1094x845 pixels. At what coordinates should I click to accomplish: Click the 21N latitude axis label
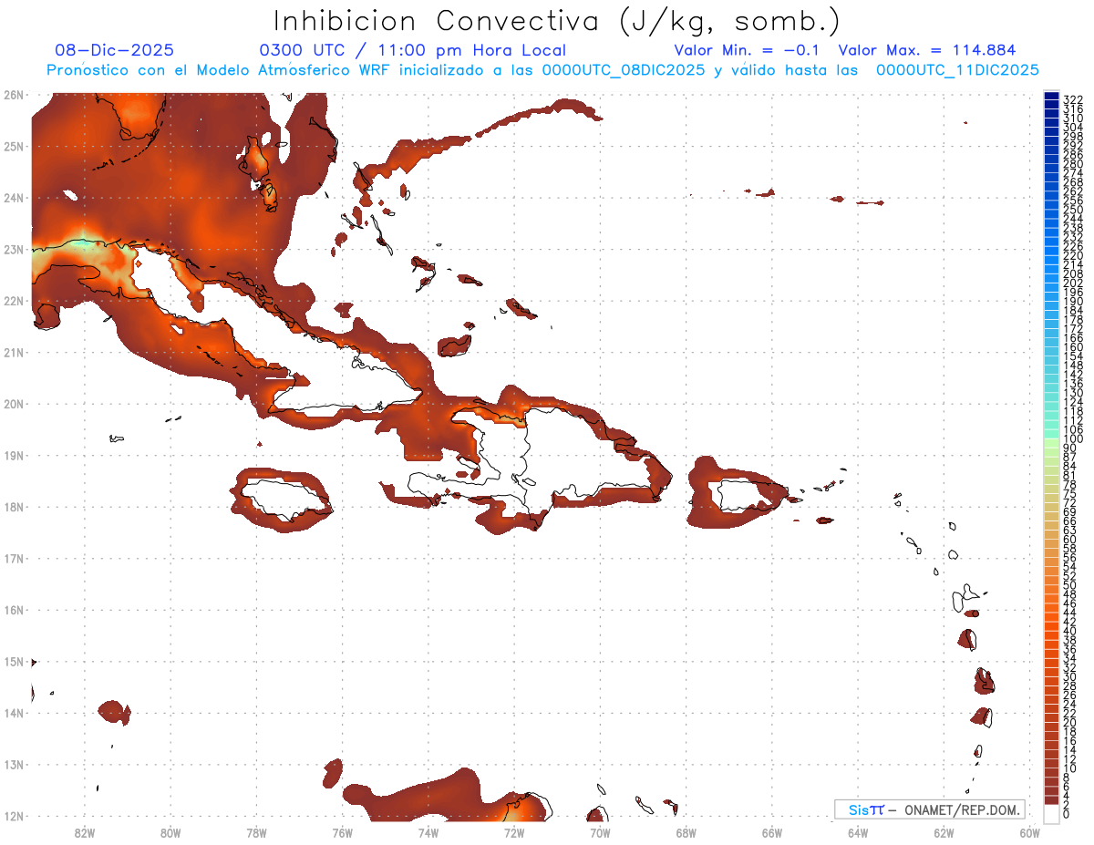[13, 352]
